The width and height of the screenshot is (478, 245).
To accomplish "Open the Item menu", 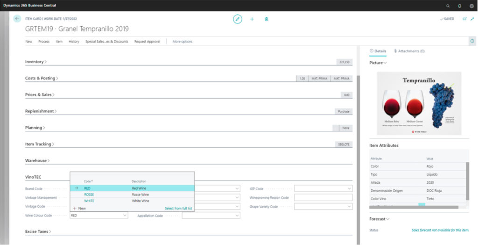I will pyautogui.click(x=59, y=42).
